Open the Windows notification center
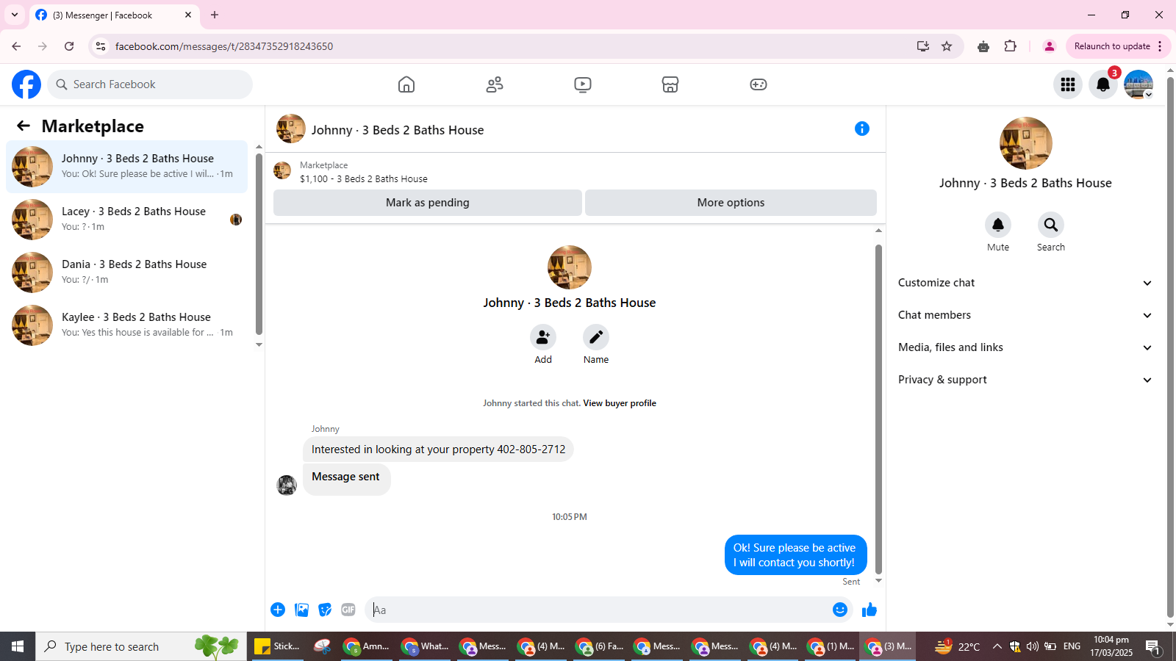Image resolution: width=1176 pixels, height=661 pixels. [1152, 647]
